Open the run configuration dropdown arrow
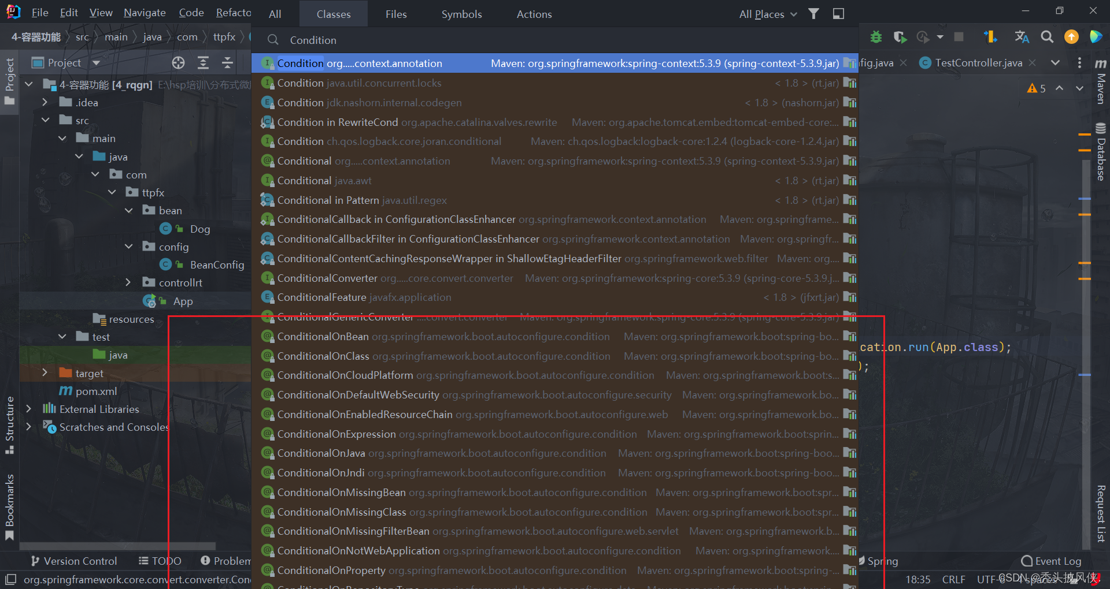 [940, 37]
